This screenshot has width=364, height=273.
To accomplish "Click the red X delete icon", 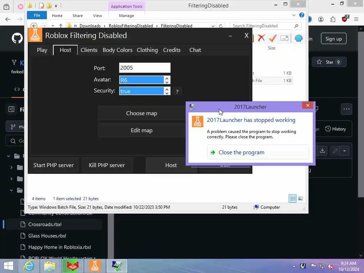I will pos(261,38).
